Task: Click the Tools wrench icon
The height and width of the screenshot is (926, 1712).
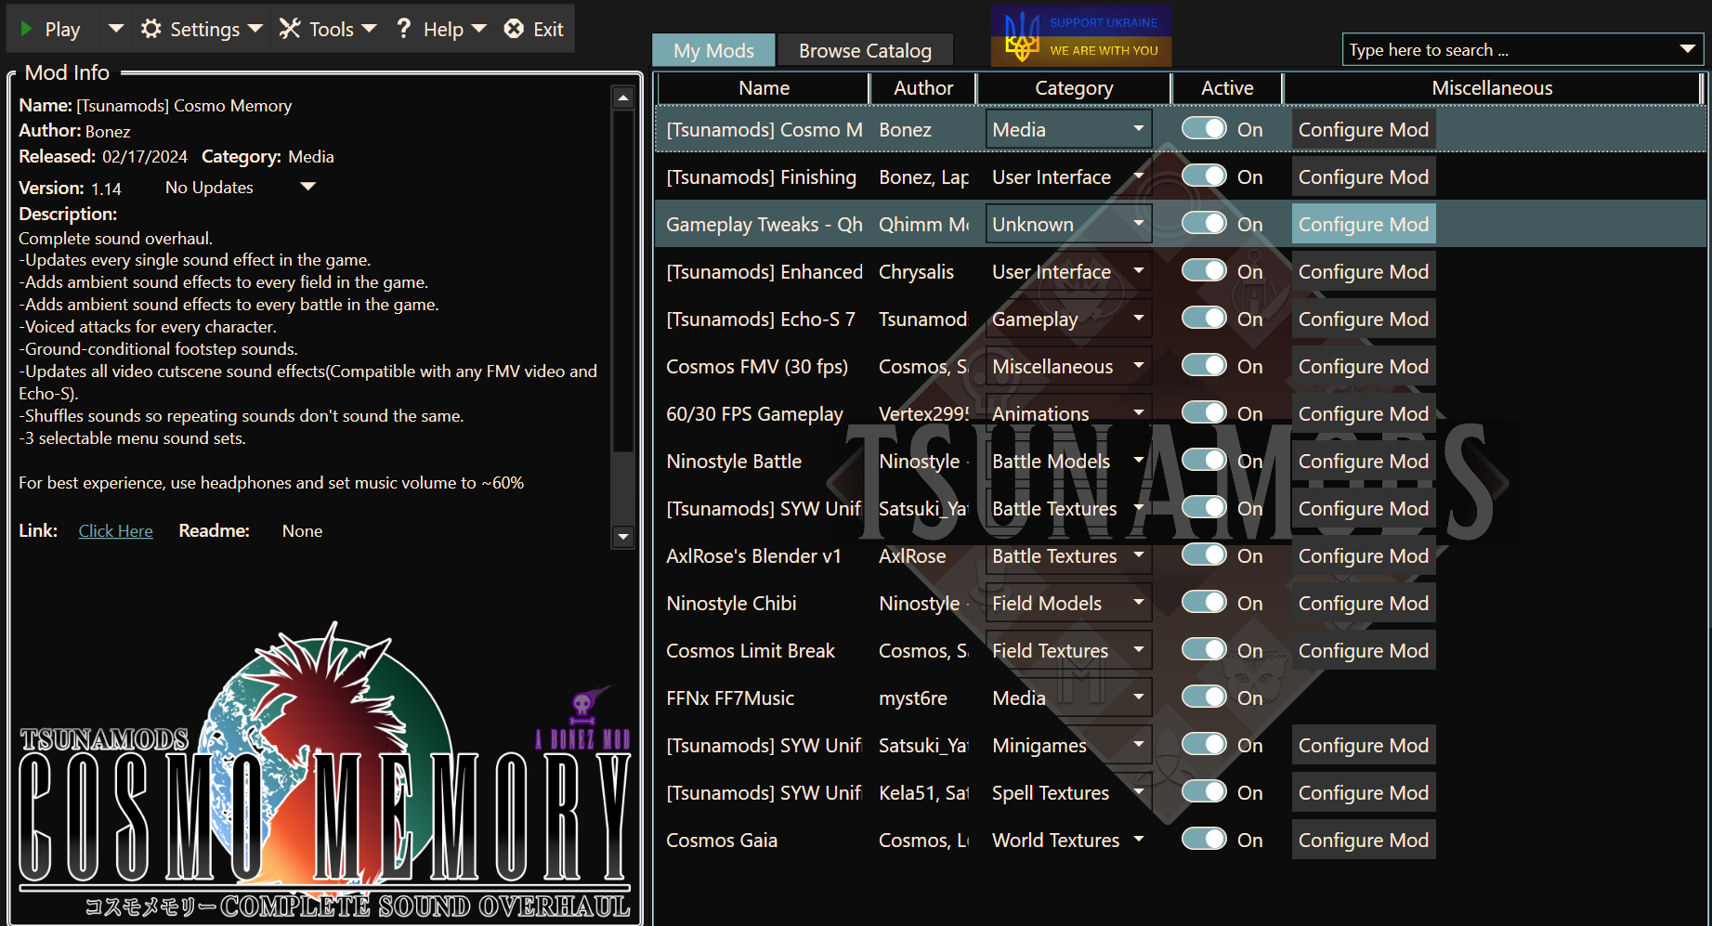Action: [x=290, y=29]
